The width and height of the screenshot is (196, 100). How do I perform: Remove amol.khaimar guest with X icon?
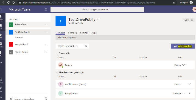click(189, 84)
